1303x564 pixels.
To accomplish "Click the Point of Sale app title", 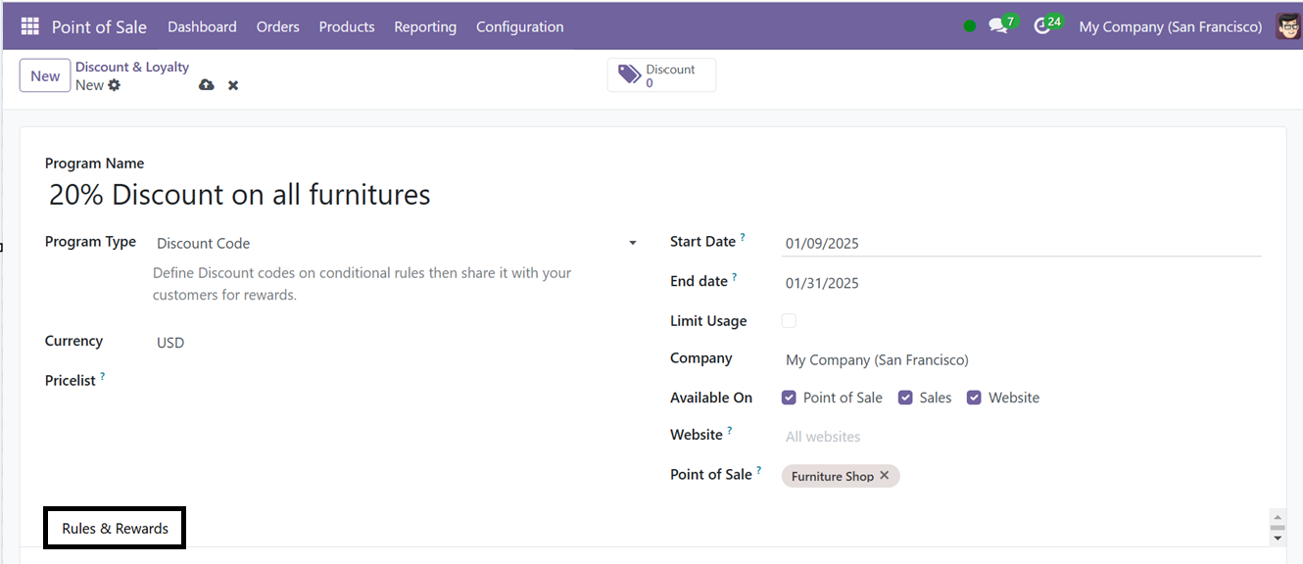I will 99,26.
